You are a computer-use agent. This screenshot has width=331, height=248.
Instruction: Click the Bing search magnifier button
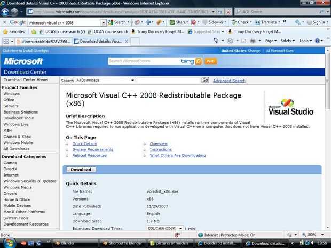pyautogui.click(x=199, y=61)
